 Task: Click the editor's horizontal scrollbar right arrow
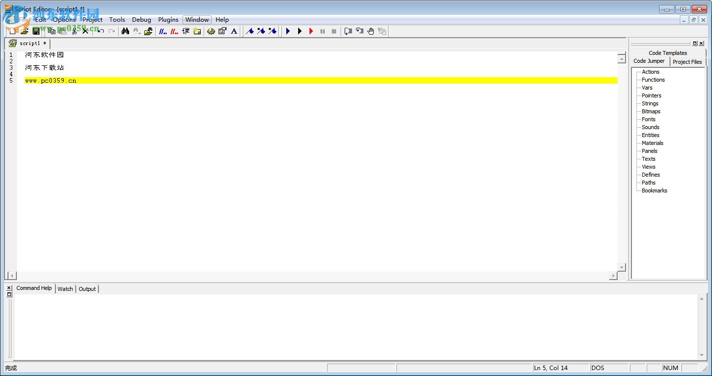click(x=613, y=276)
